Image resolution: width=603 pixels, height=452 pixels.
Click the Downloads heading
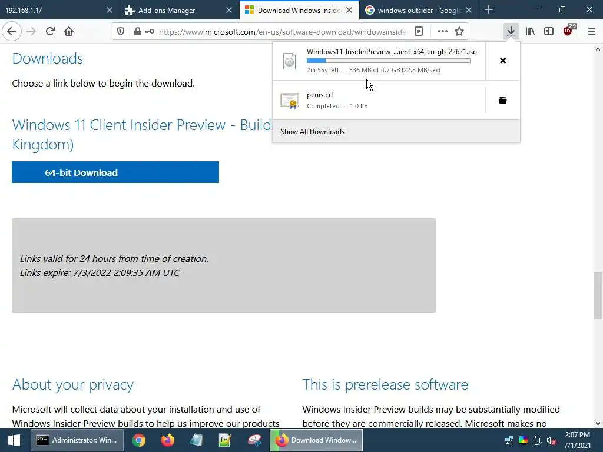[48, 58]
